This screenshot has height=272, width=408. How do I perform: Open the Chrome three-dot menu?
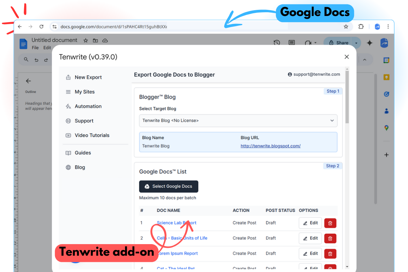click(388, 27)
